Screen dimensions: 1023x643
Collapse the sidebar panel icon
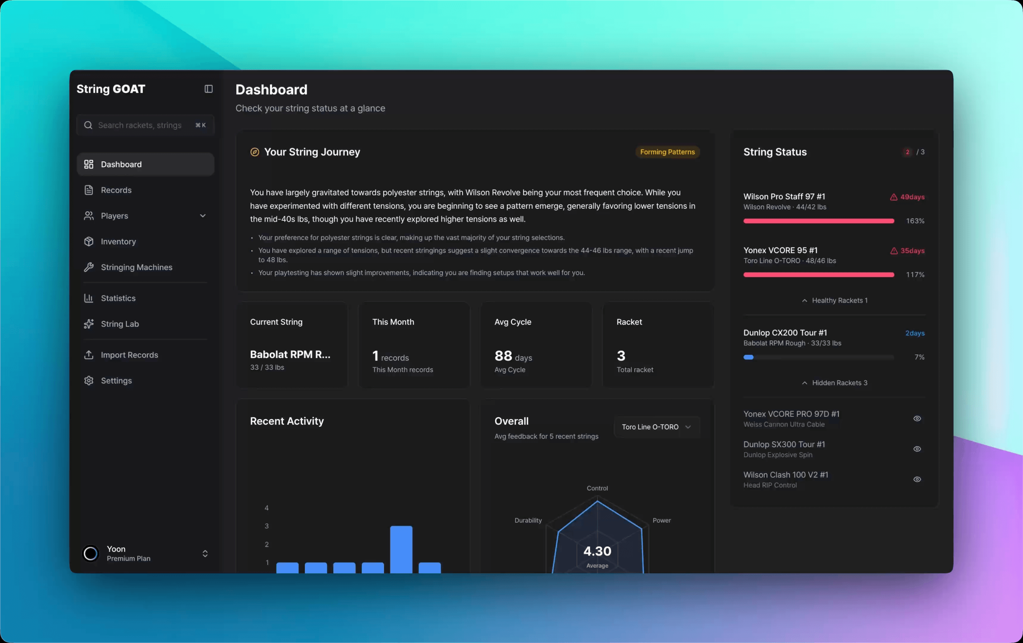tap(208, 89)
